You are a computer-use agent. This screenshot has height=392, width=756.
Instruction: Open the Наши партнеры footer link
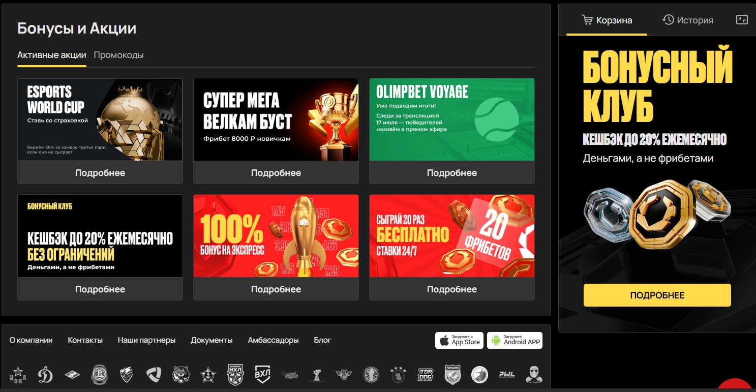point(147,340)
